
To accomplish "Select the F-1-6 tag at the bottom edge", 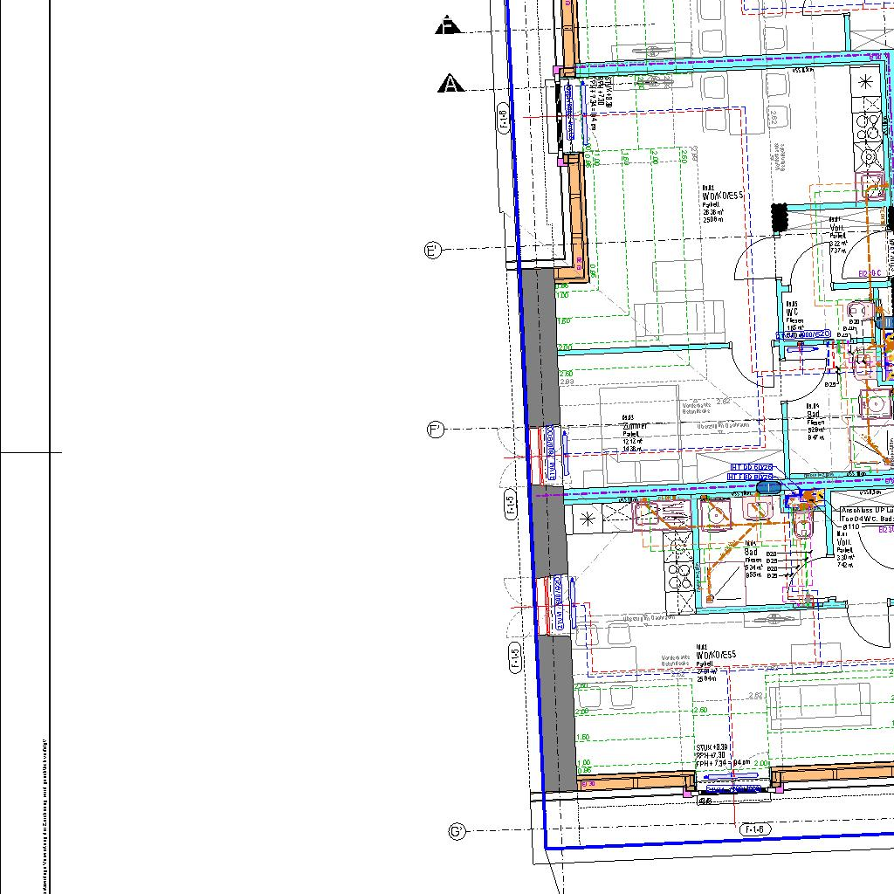I will coord(756,829).
